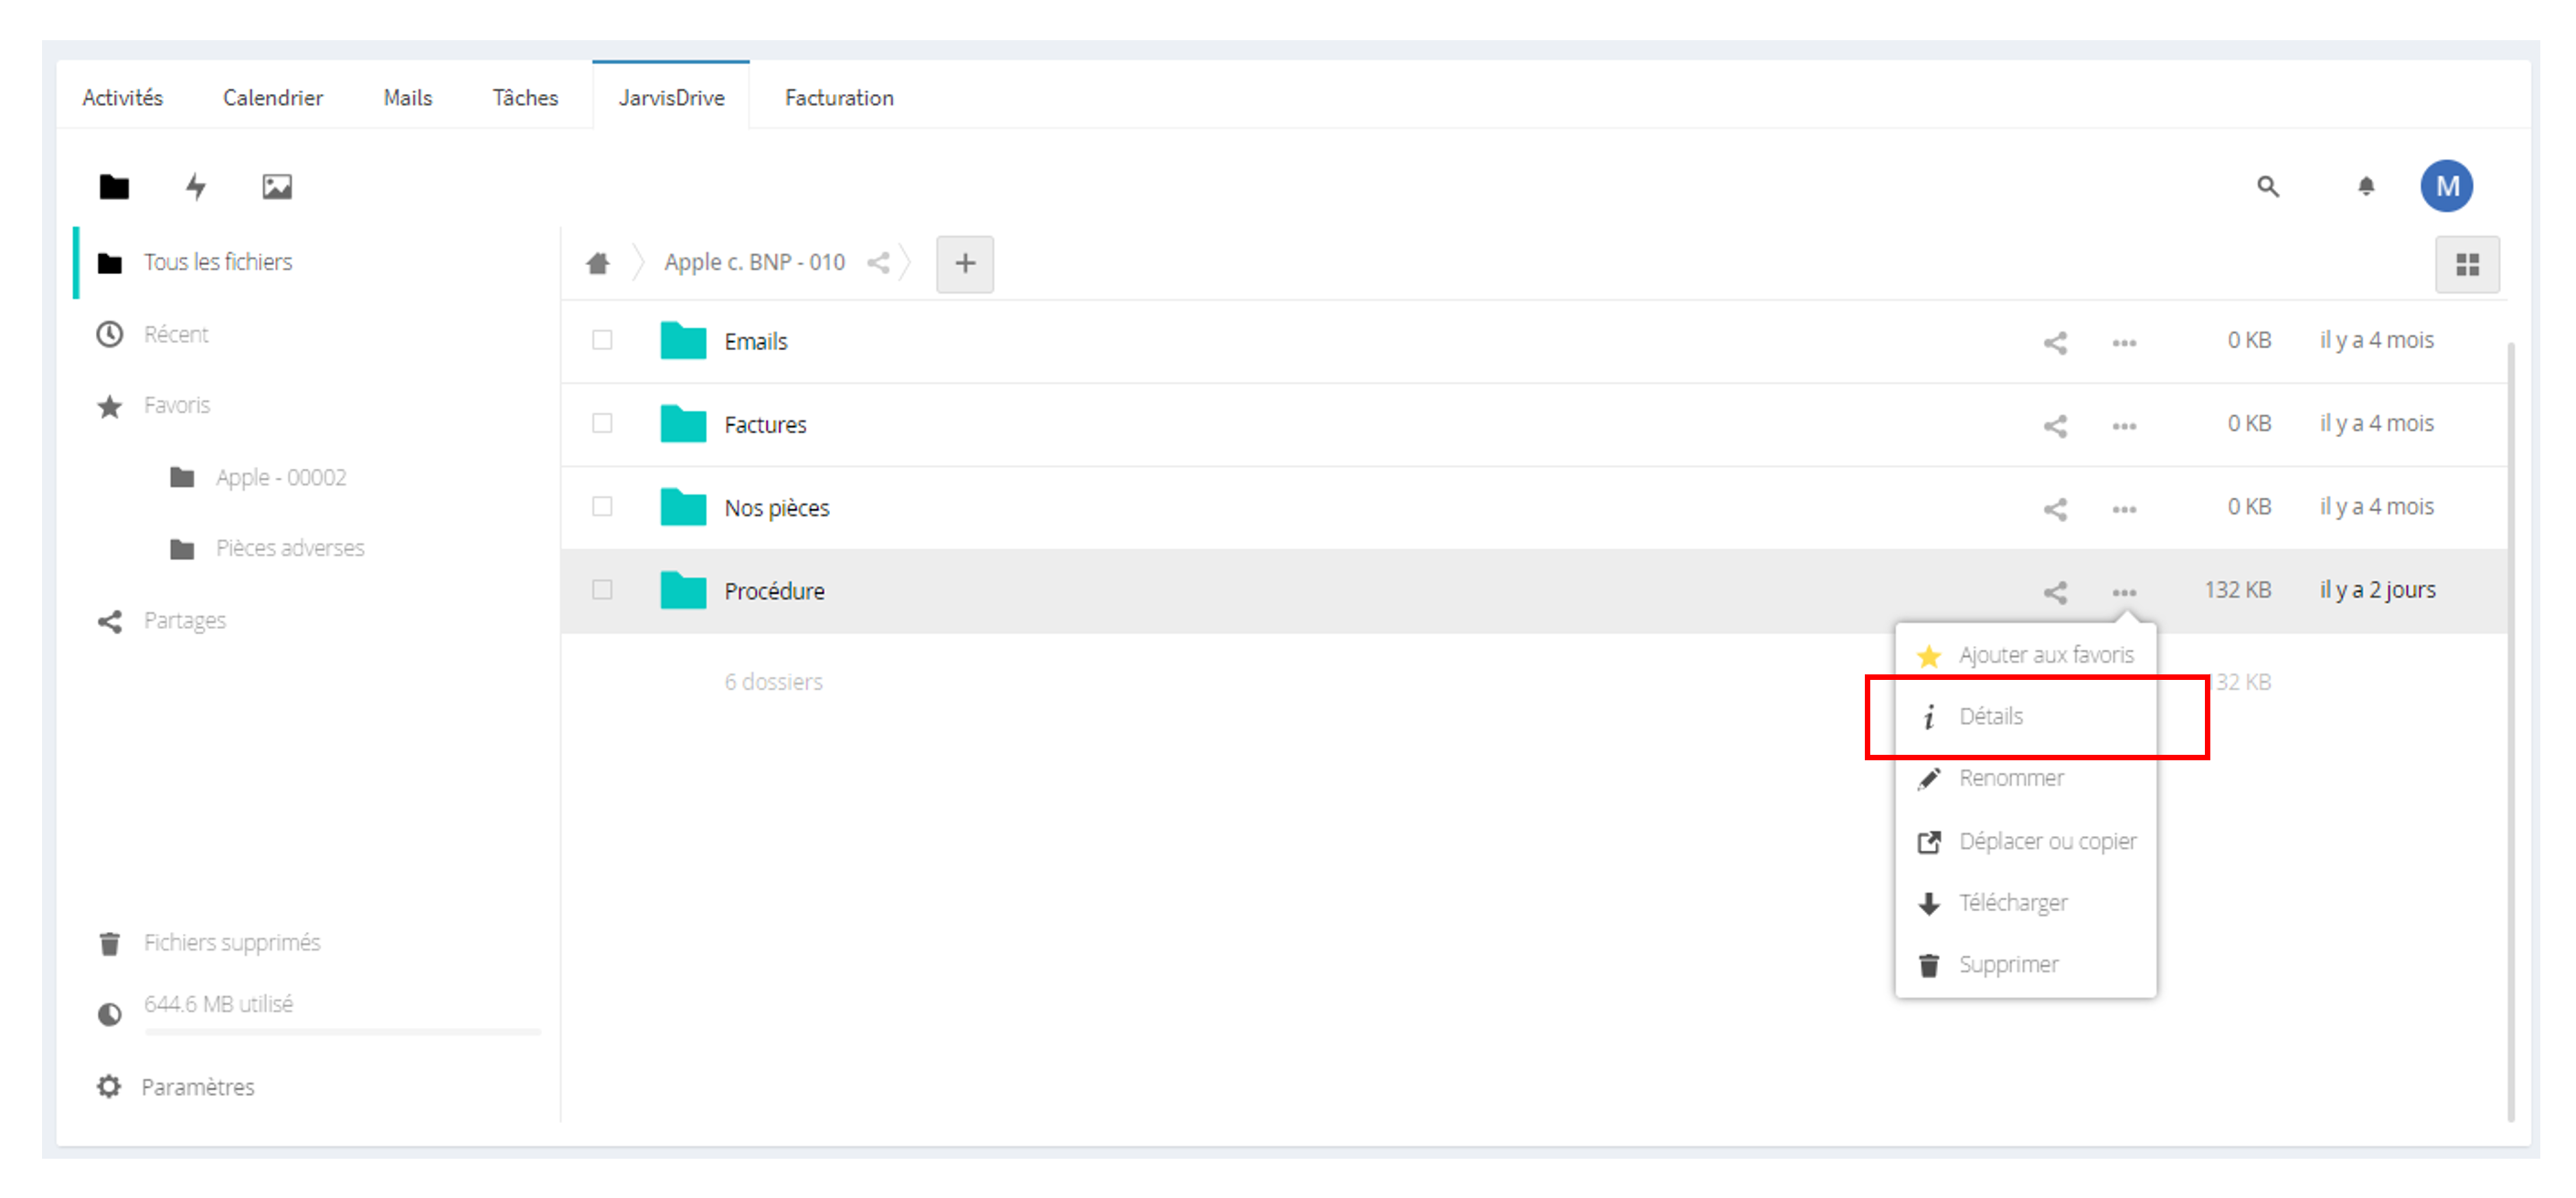2576x1198 pixels.
Task: Open more actions for Emails
Action: point(2124,343)
